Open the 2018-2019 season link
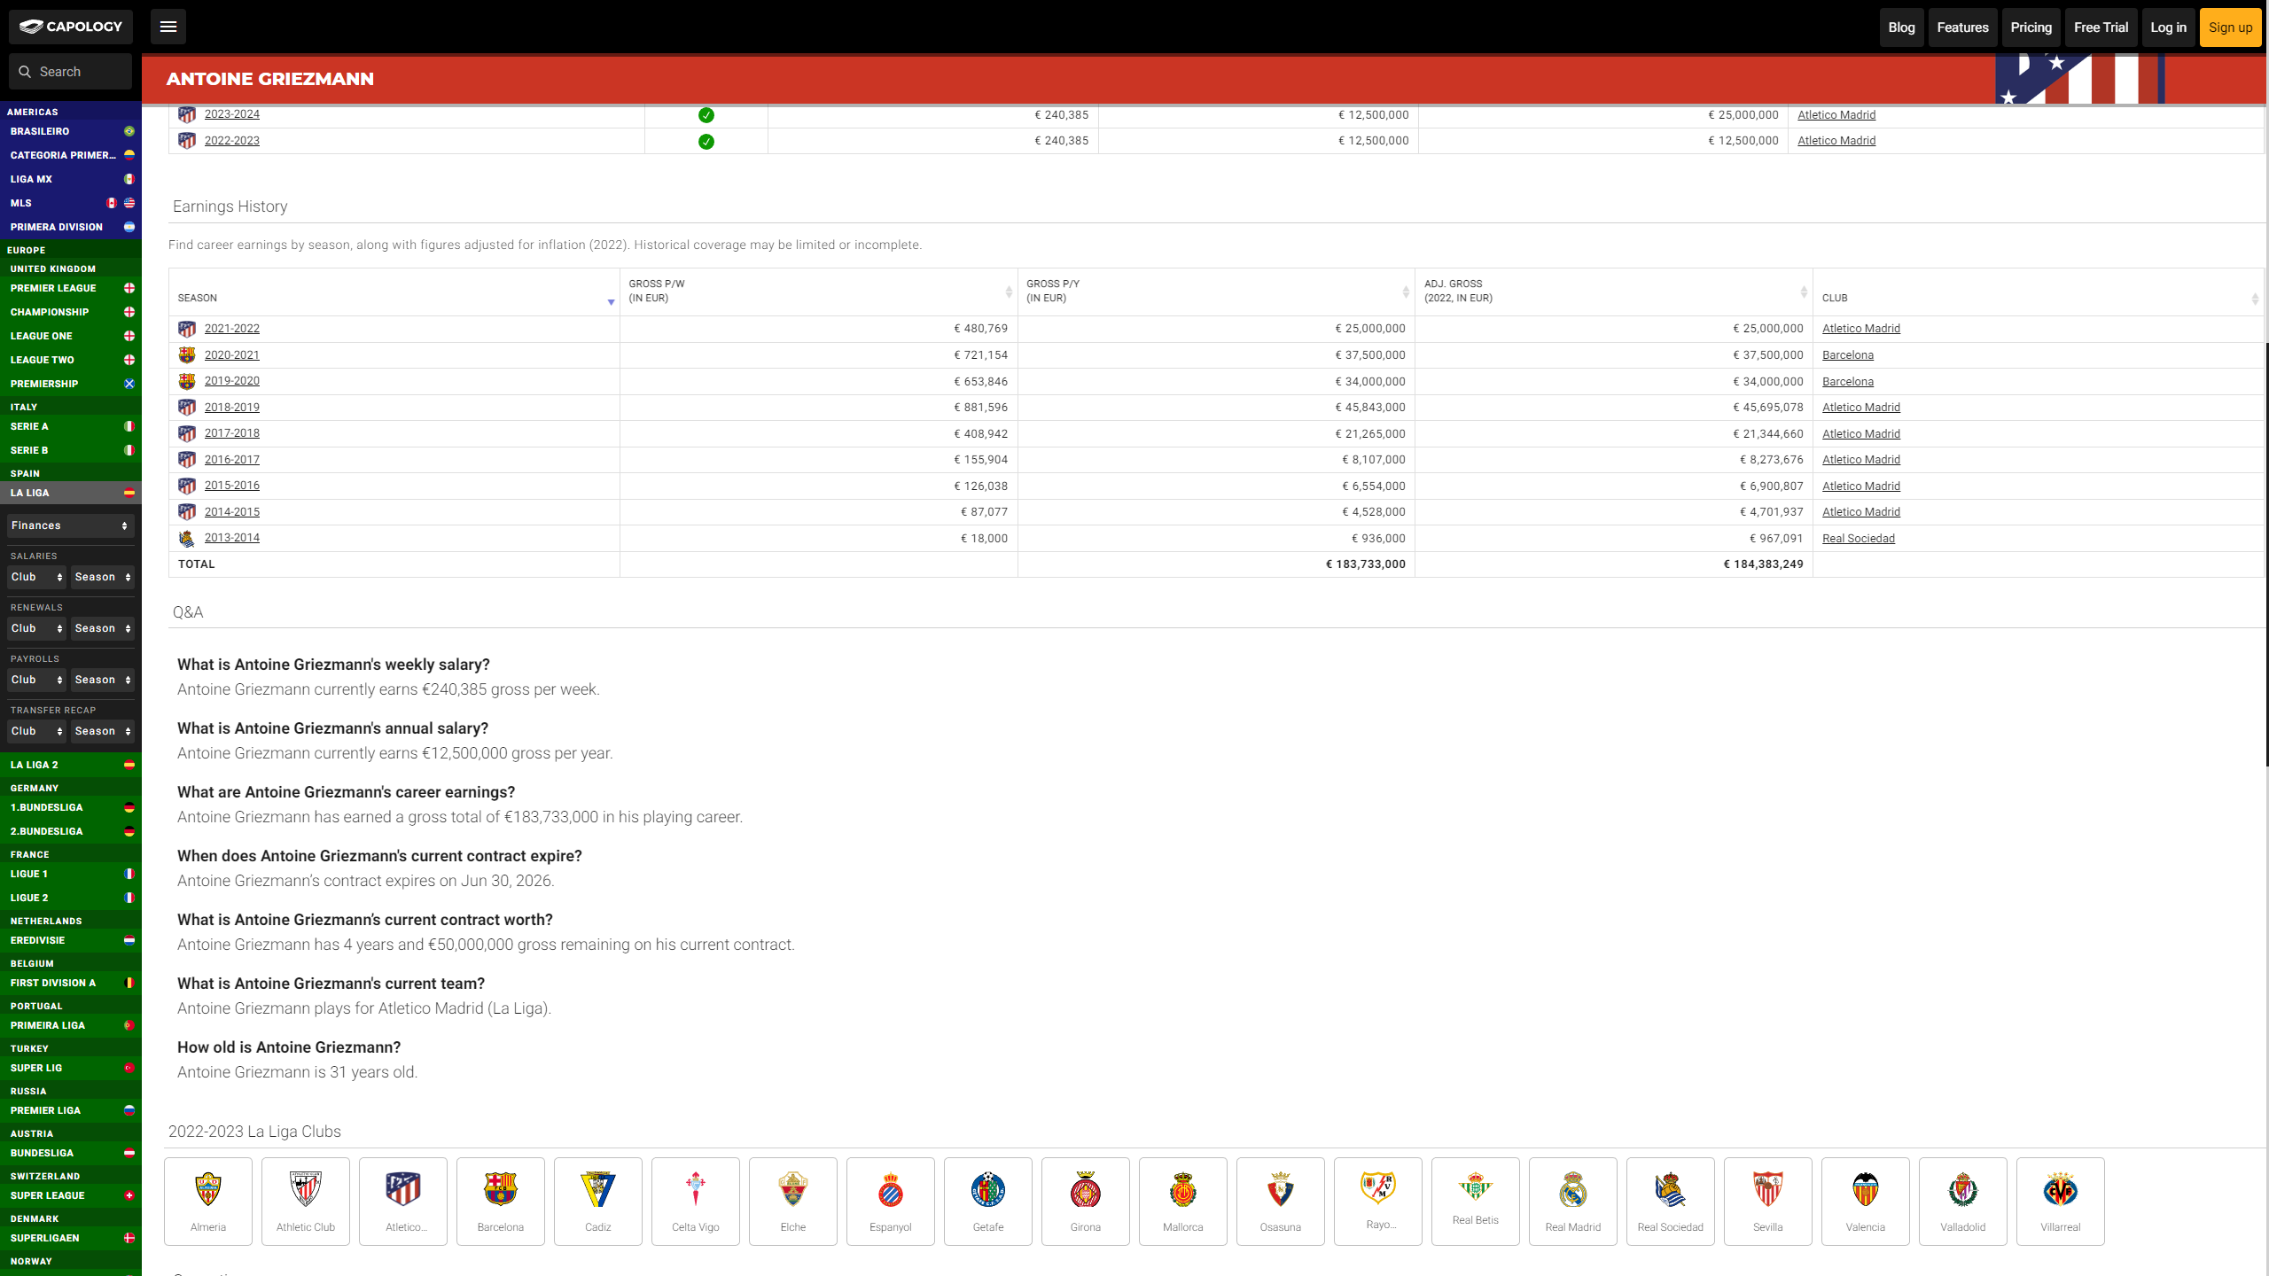2269x1276 pixels. tap(232, 408)
